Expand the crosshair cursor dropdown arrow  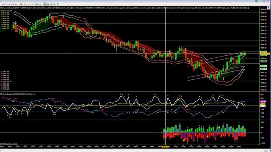pyautogui.click(x=39, y=4)
